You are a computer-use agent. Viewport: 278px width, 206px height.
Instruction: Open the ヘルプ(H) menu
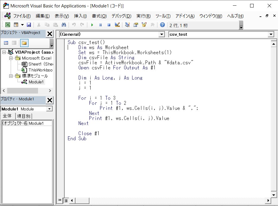click(x=235, y=16)
